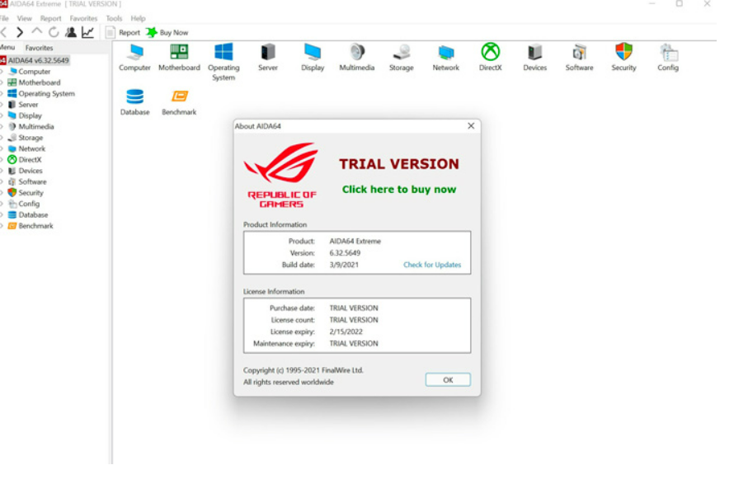
Task: Open the Database category icon in main pane
Action: pyautogui.click(x=134, y=102)
